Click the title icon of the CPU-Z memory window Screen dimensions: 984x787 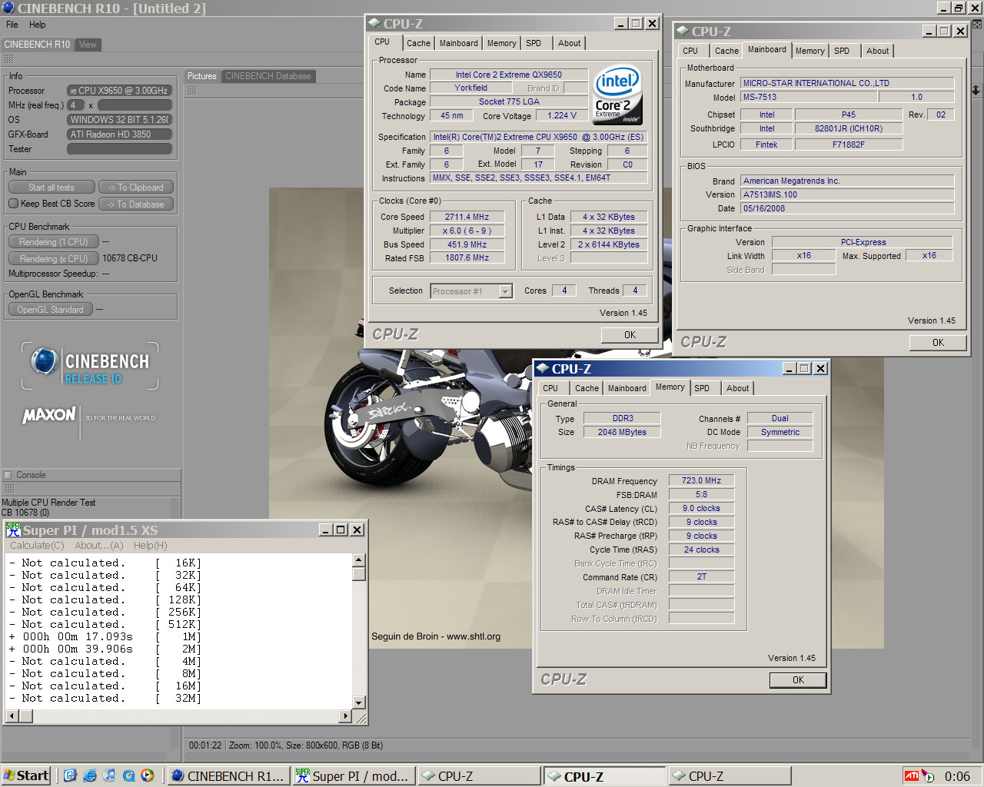pyautogui.click(x=542, y=368)
